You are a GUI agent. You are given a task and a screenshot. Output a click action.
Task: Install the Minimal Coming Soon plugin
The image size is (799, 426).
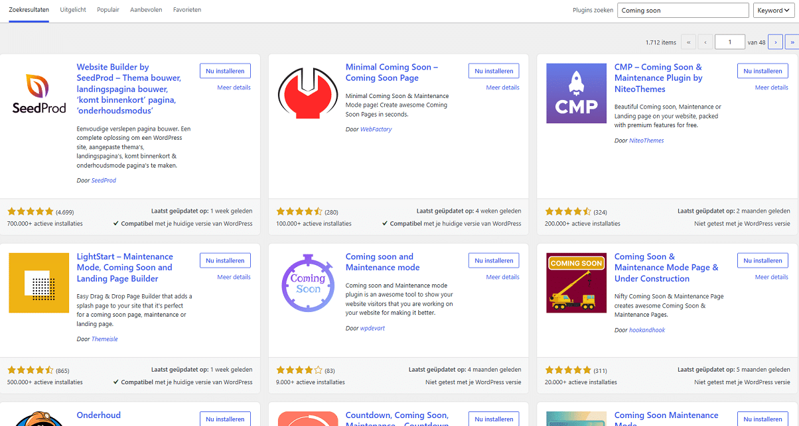click(x=494, y=71)
